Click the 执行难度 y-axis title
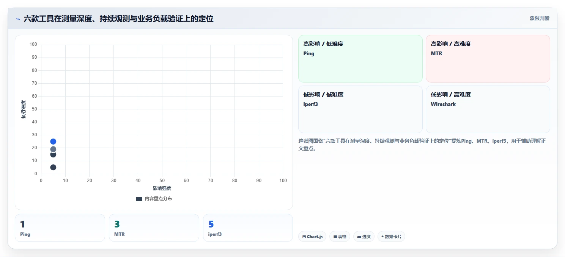This screenshot has width=565, height=257. click(x=24, y=109)
